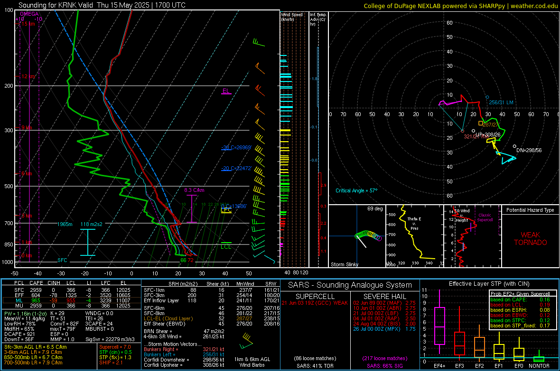The image size is (560, 371).
Task: Click the 'UP=308/26' Corfidi upshear label
Action: pyautogui.click(x=488, y=135)
